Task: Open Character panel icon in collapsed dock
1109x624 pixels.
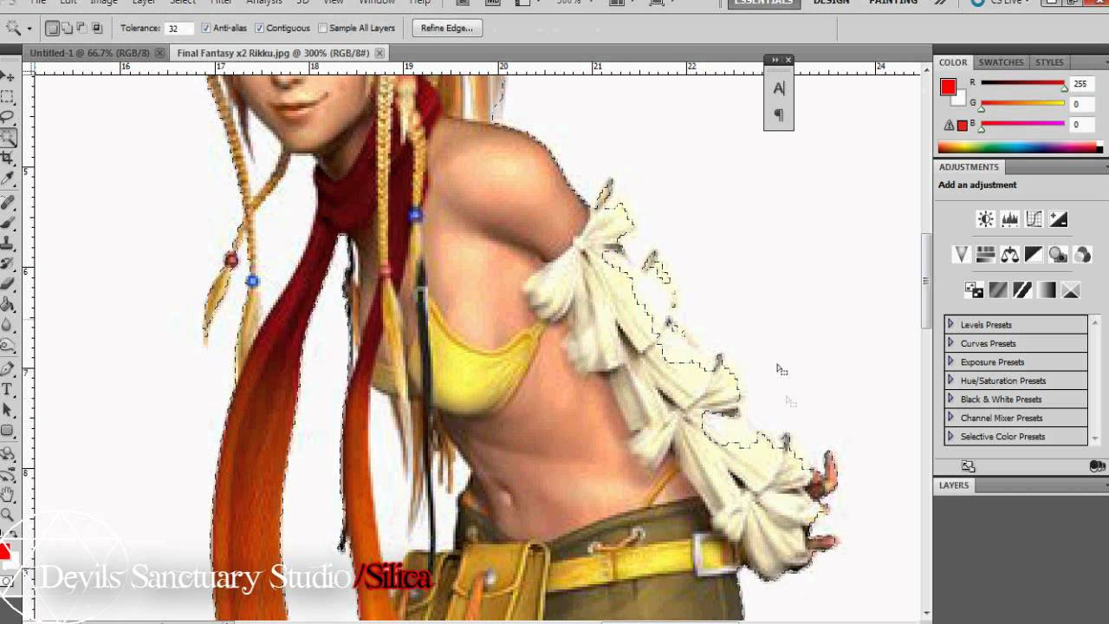Action: (778, 88)
